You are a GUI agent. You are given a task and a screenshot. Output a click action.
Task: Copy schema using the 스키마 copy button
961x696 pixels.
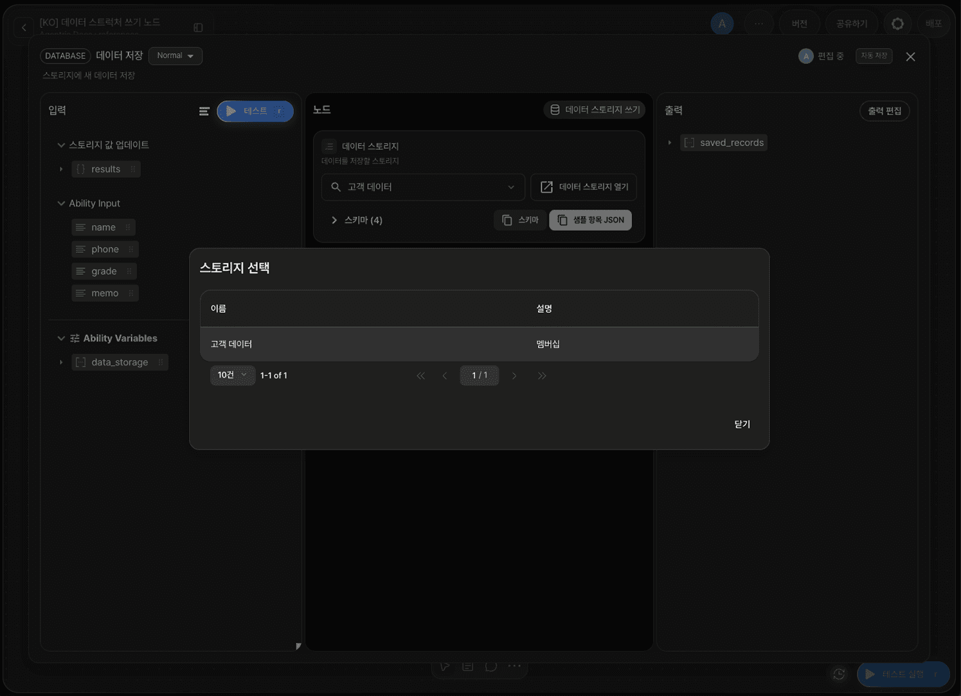click(519, 220)
